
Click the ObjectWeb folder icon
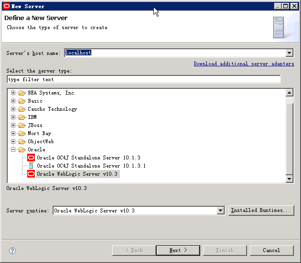pos(22,142)
